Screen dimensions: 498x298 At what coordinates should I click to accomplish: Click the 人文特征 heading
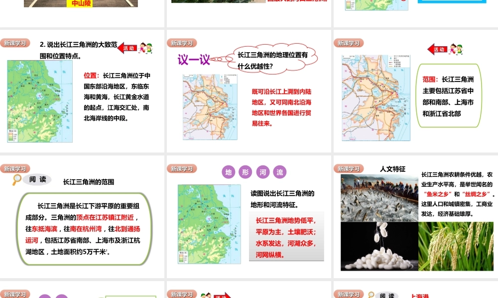tap(393, 169)
